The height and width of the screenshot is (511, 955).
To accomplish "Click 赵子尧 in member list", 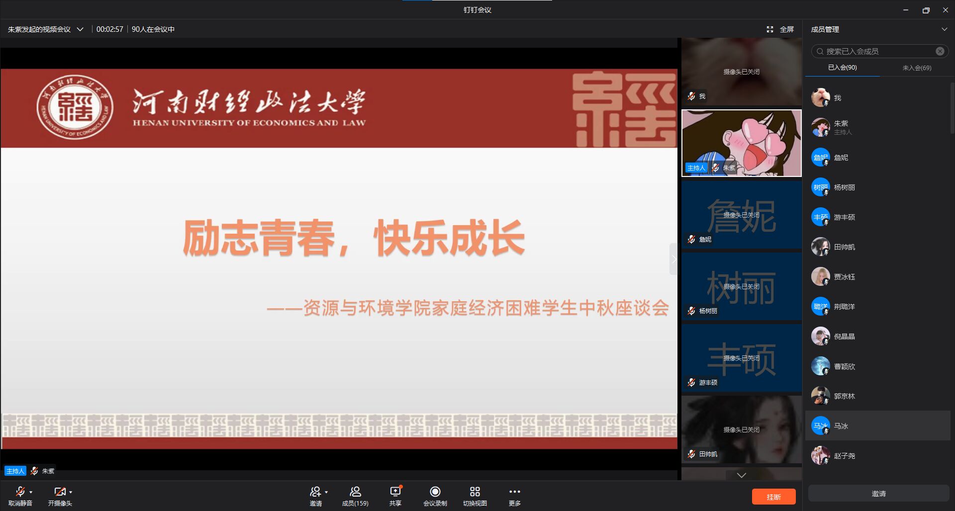I will [x=877, y=455].
